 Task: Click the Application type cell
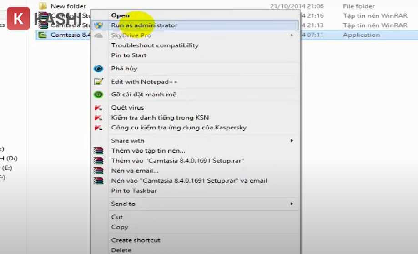pos(361,35)
